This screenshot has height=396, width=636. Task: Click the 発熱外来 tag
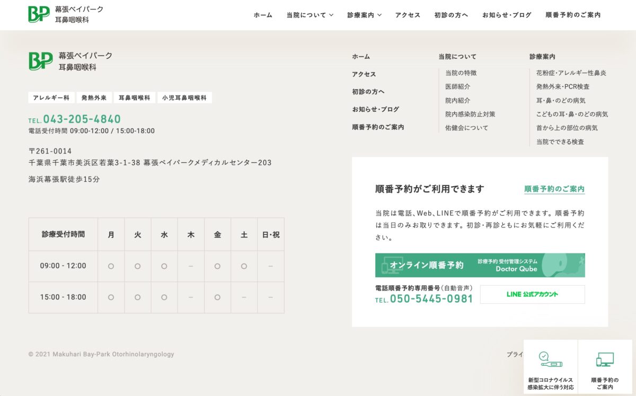coord(94,98)
